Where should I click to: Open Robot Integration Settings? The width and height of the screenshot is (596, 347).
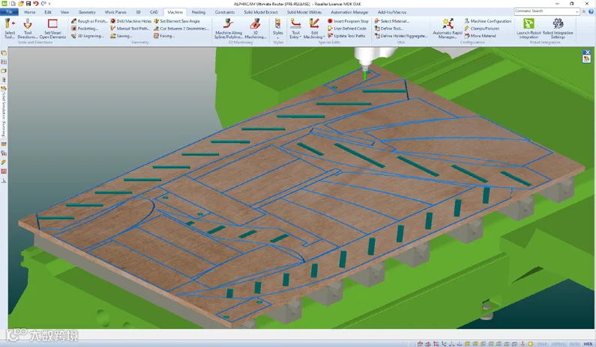(558, 29)
